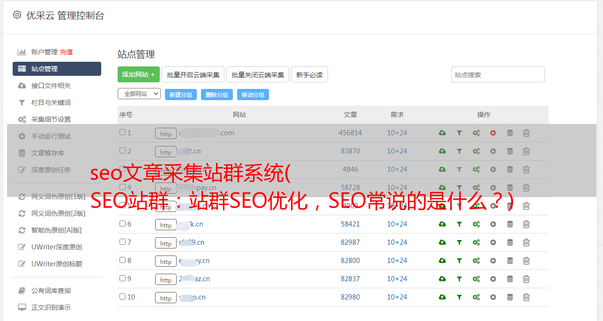Image resolution: width=603 pixels, height=321 pixels.
Task: Click filter icon in row 7
Action: pyautogui.click(x=459, y=242)
